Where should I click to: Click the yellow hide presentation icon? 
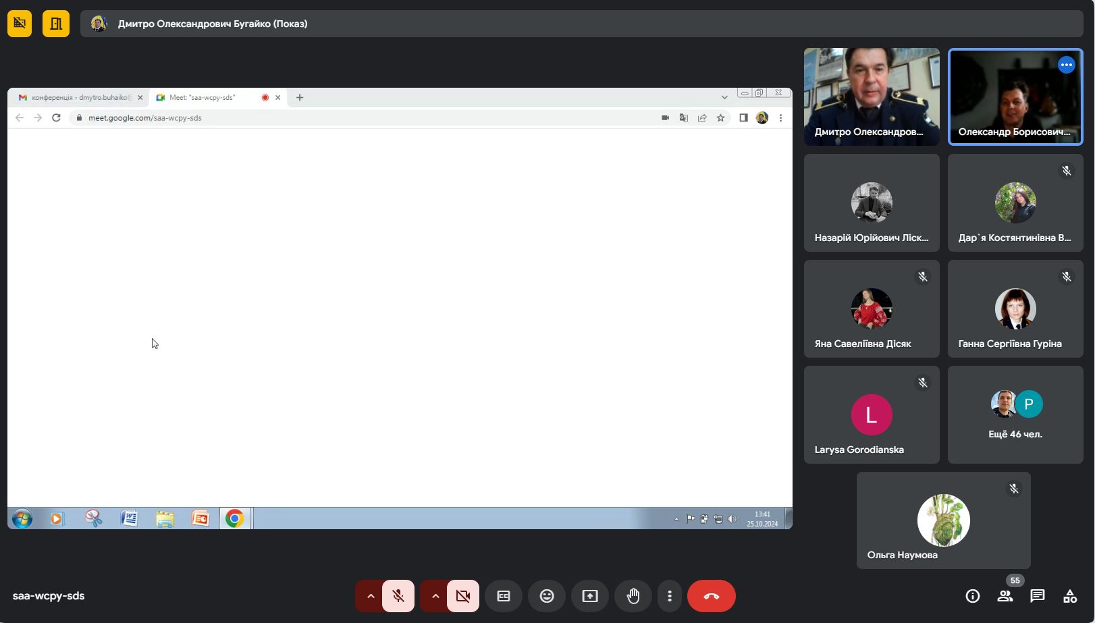coord(20,24)
